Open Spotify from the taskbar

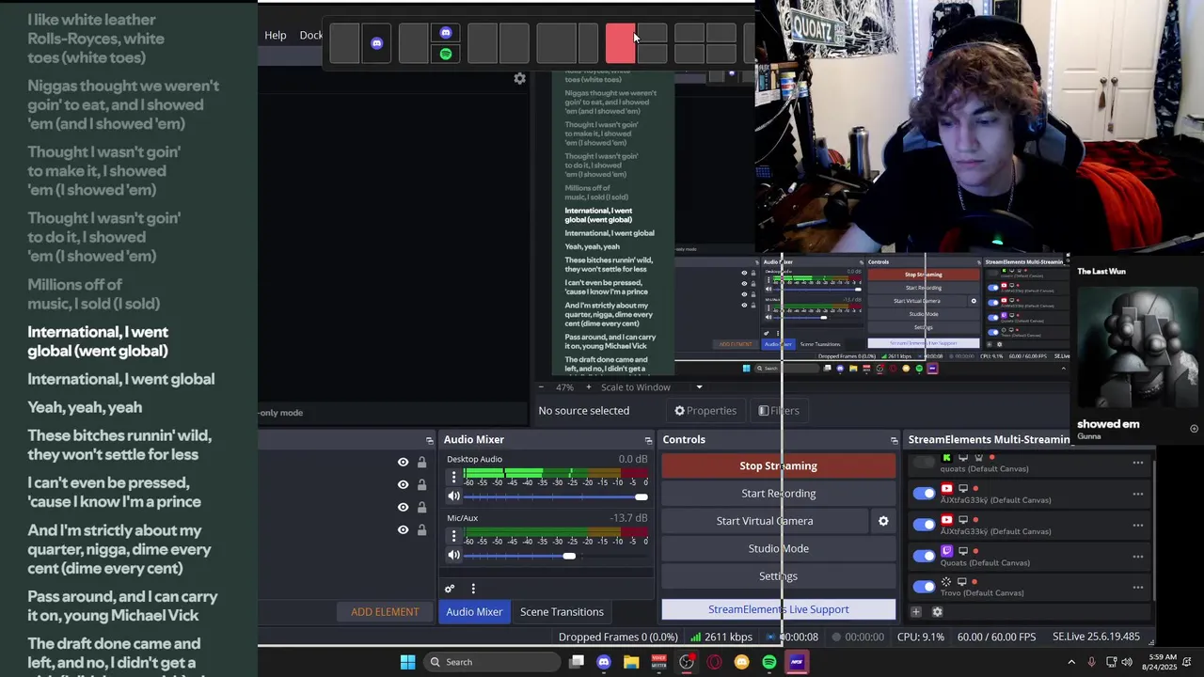(769, 662)
